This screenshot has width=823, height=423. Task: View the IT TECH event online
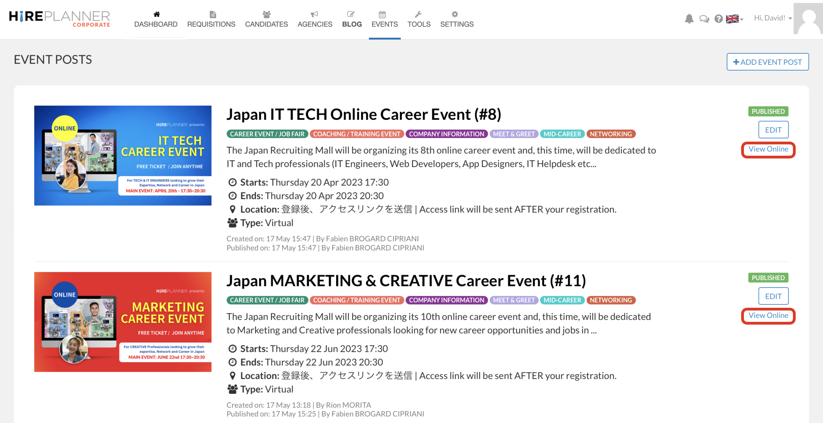pyautogui.click(x=768, y=149)
